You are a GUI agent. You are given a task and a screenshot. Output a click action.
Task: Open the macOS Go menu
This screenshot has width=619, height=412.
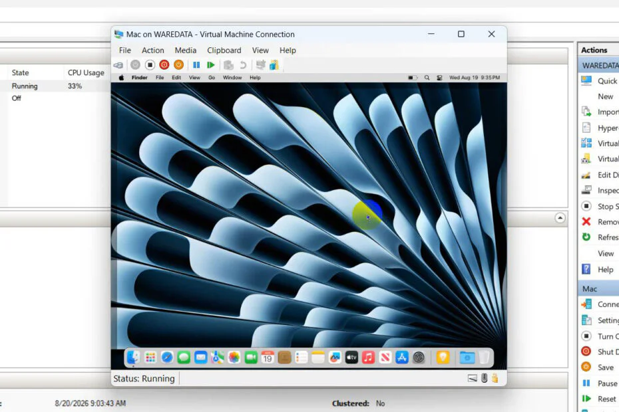(x=212, y=78)
